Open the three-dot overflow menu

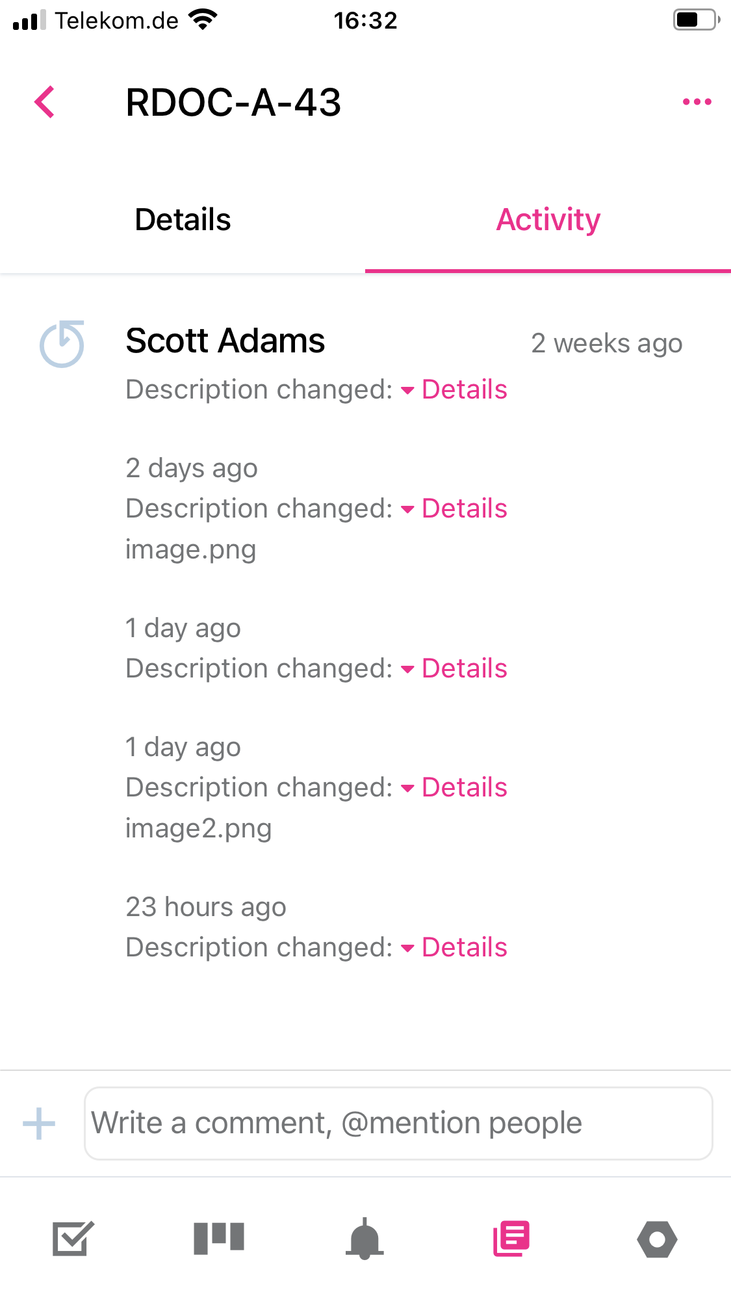[697, 101]
